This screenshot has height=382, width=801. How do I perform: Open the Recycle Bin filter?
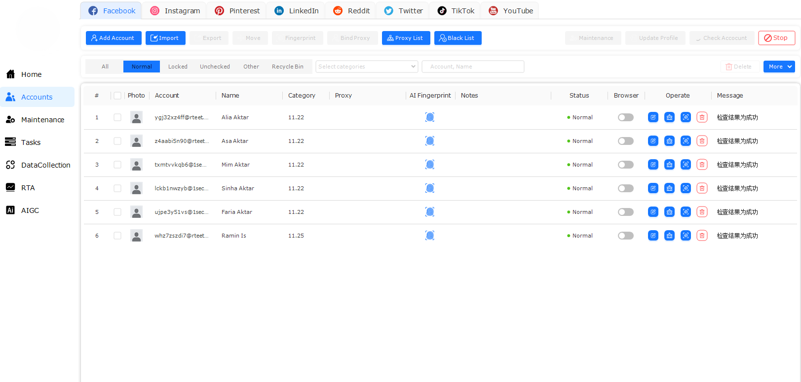pos(288,67)
